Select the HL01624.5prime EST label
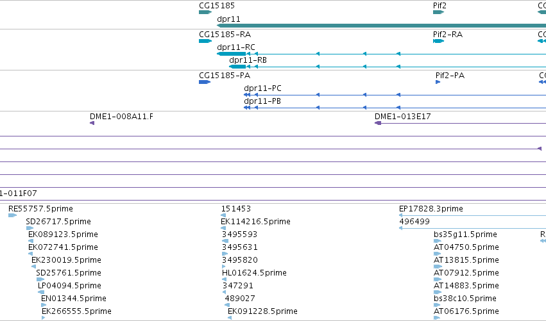Viewport: 546px width, 321px height. pos(254,273)
